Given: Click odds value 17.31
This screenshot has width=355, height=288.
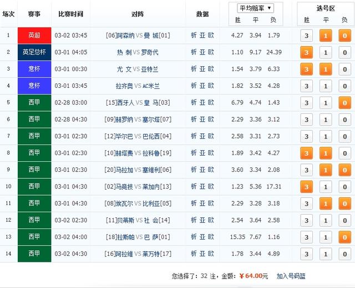Looking at the screenshot, I should tap(274, 187).
